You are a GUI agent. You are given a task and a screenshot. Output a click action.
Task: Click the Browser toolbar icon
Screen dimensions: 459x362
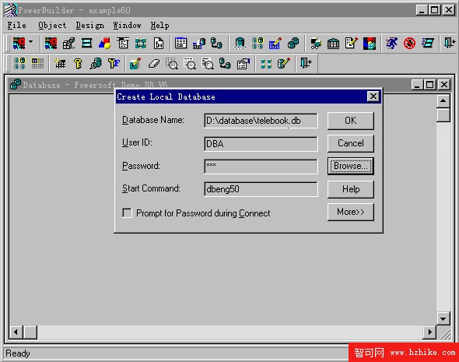[x=316, y=44]
